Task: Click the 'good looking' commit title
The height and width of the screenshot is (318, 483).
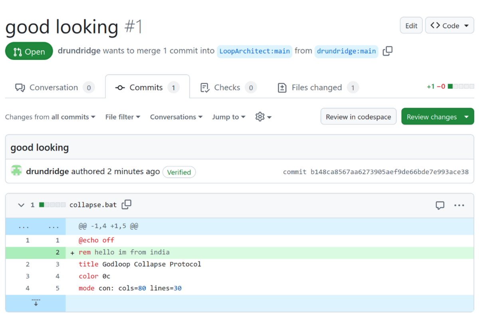Action: (x=40, y=147)
